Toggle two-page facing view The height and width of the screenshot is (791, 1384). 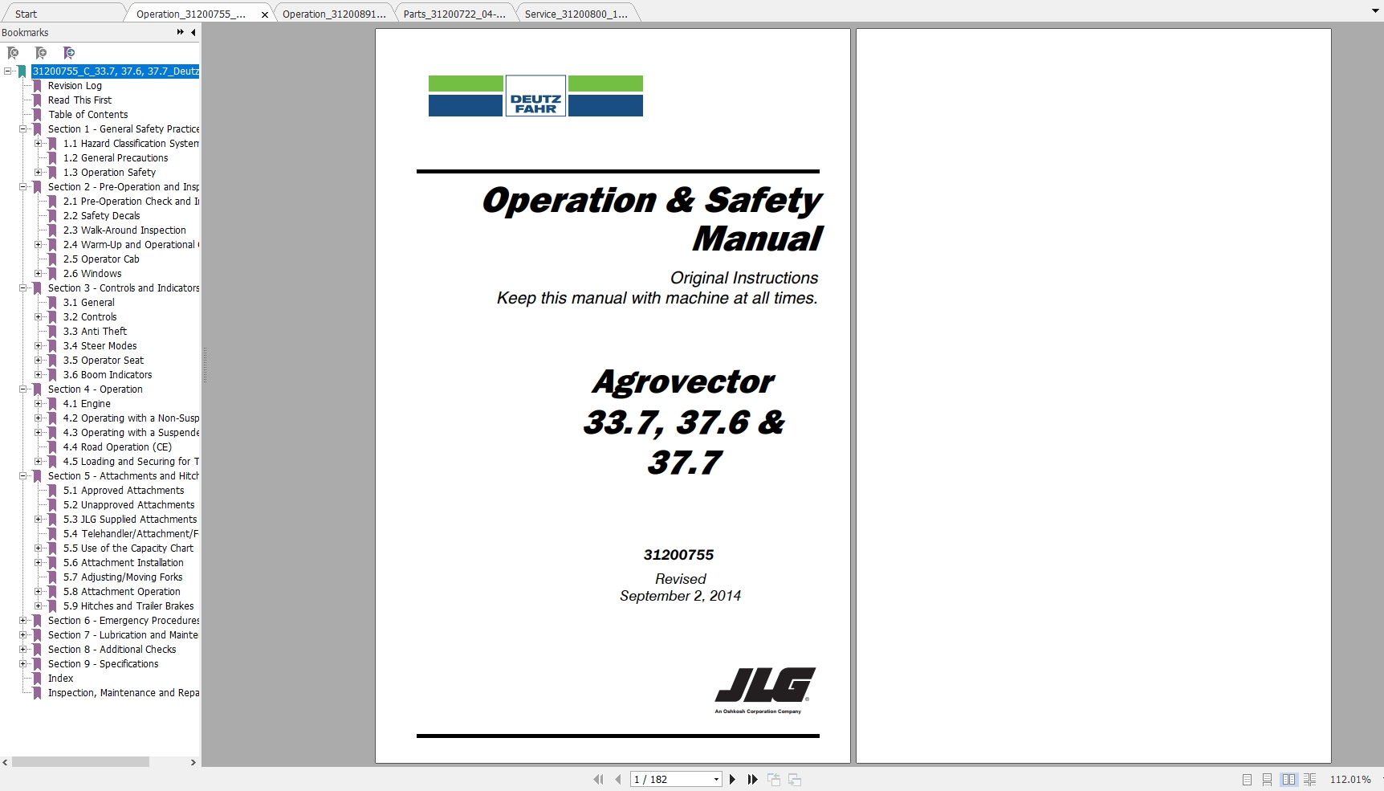[x=1288, y=779]
